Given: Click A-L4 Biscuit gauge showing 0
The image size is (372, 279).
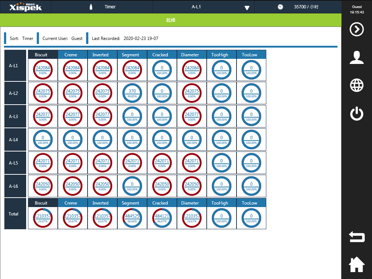Looking at the screenshot, I should [43, 139].
